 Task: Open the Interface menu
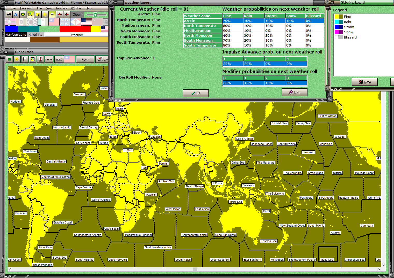(62, 8)
